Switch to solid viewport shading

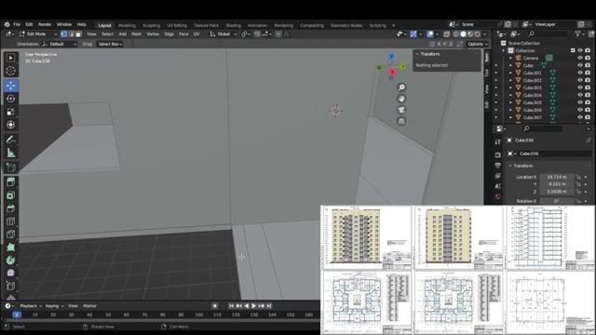pos(464,34)
